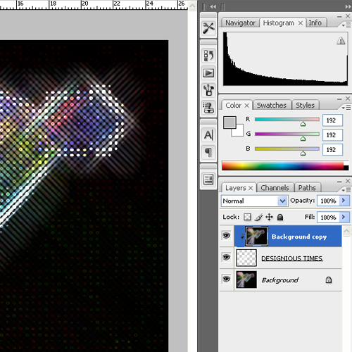
Task: Click the R color slider
Action: [x=287, y=120]
